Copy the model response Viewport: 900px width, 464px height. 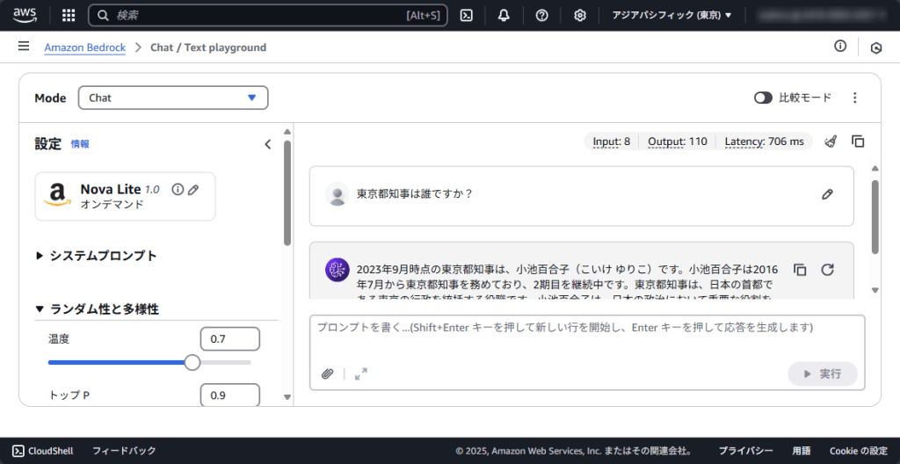(800, 269)
